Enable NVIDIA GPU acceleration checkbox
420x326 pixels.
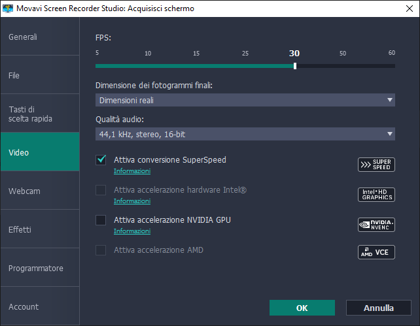101,220
